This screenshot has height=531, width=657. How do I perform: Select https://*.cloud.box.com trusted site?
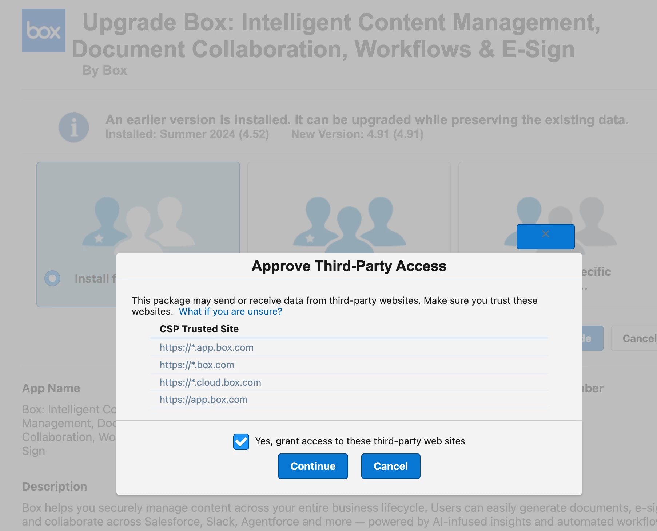pos(210,382)
